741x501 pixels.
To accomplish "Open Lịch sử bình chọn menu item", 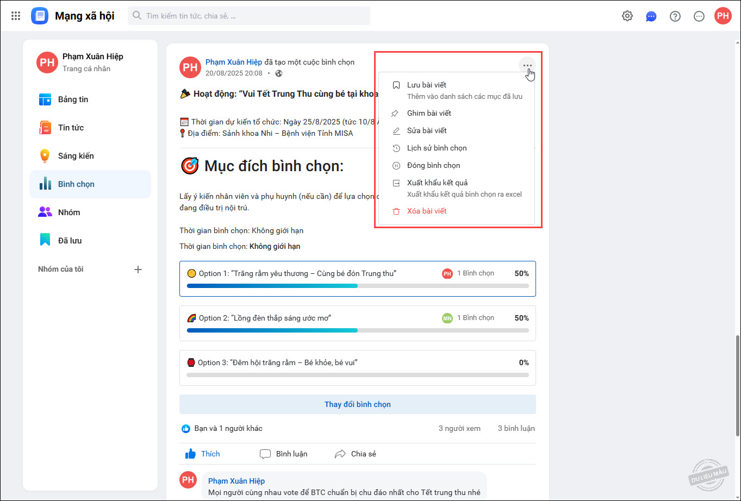I will pos(457,148).
